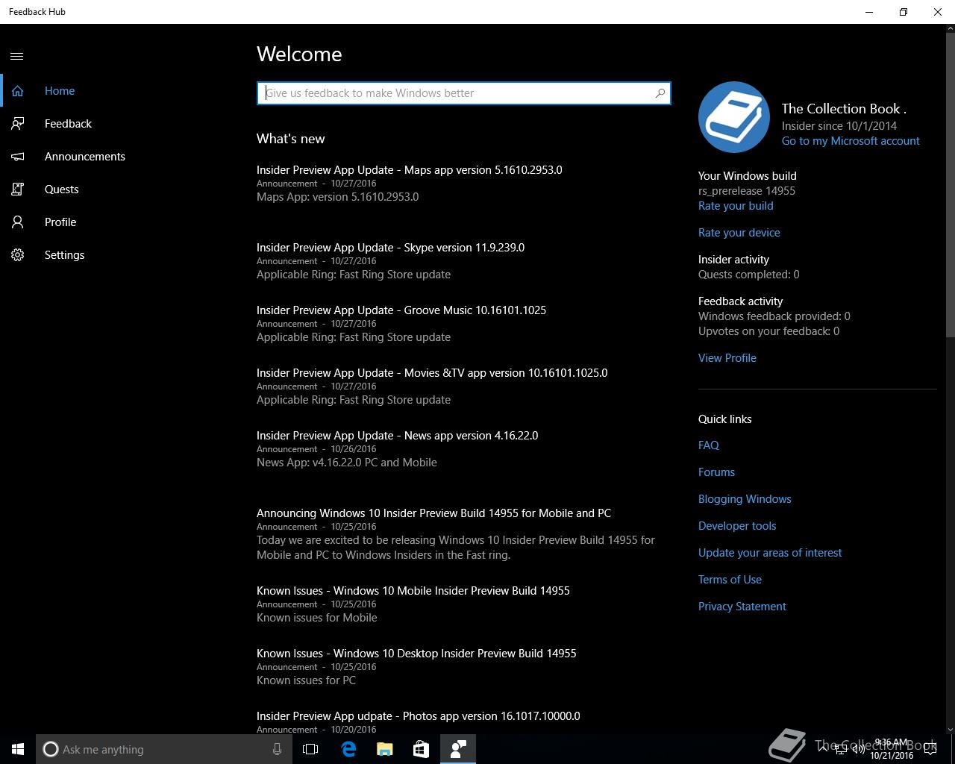Viewport: 955px width, 764px height.
Task: Select Feedback in the navigation pane
Action: tap(119, 124)
